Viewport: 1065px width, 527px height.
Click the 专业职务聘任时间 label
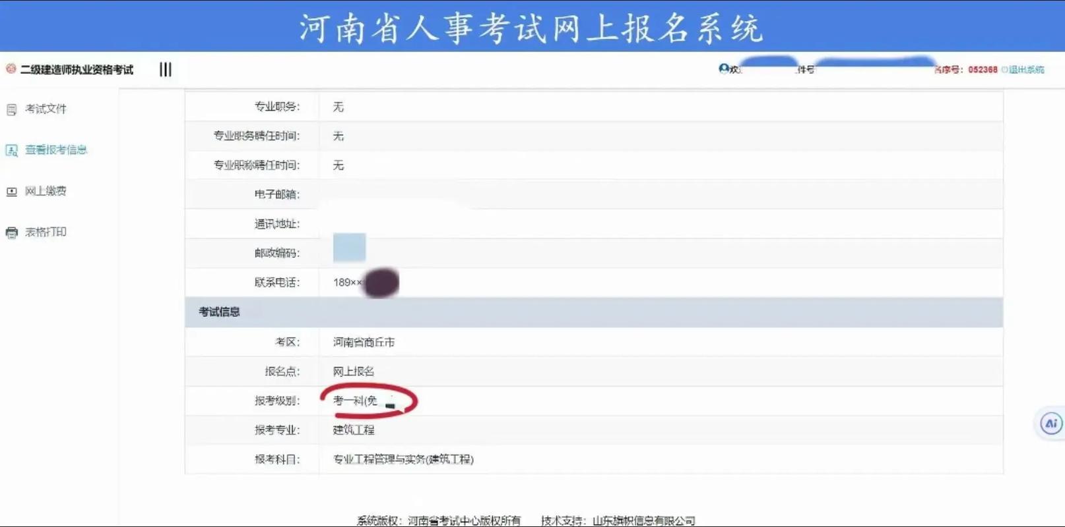pos(256,136)
